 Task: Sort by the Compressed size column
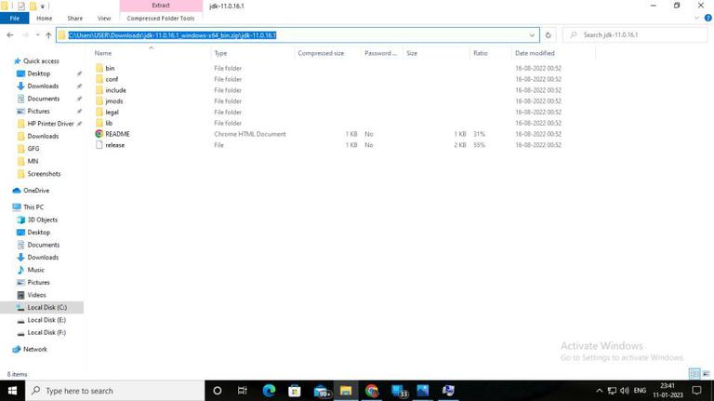321,53
